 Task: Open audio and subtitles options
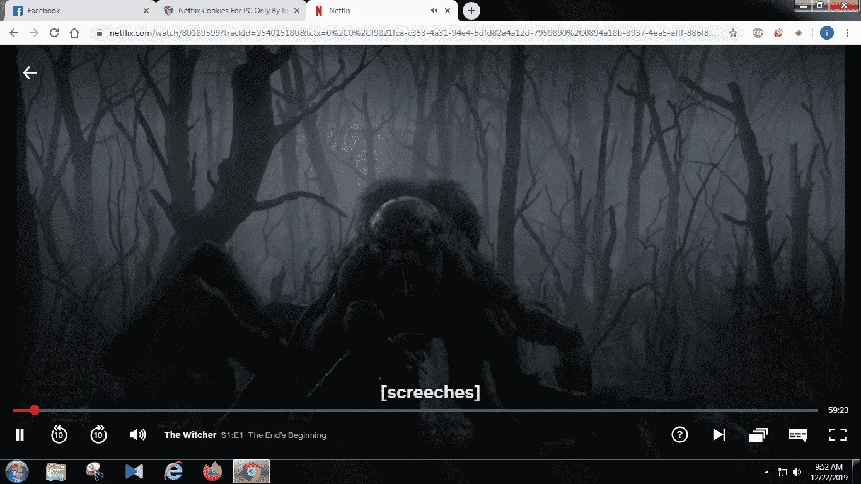point(798,435)
